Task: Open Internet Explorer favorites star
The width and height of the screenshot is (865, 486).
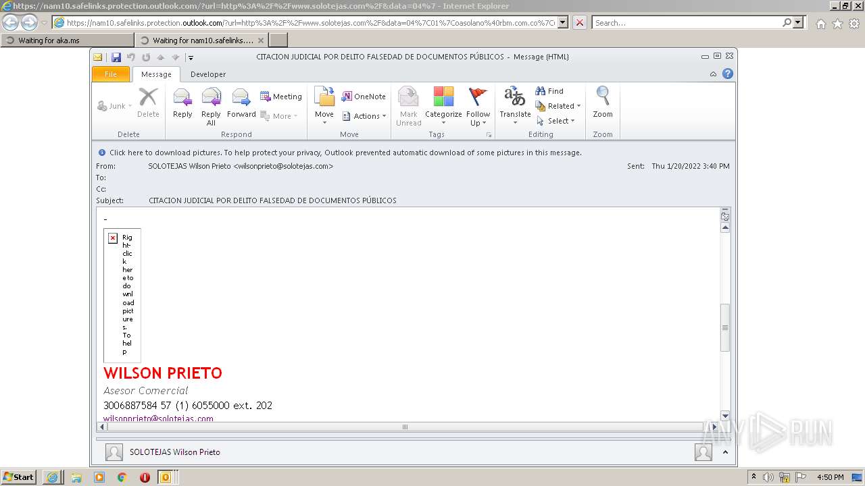Action: point(837,24)
